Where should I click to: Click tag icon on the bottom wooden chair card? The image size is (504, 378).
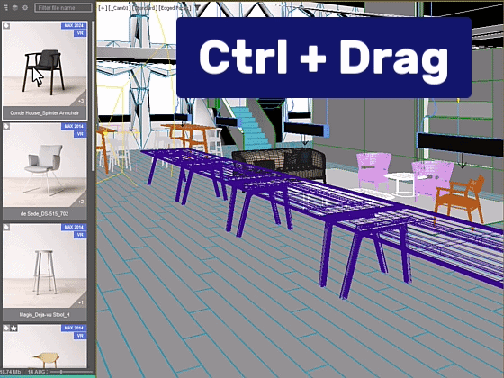(6, 328)
